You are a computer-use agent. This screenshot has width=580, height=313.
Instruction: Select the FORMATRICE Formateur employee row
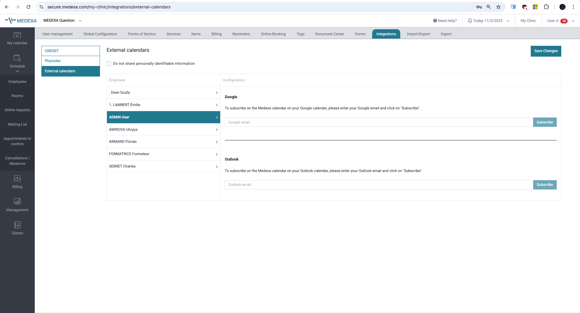(163, 154)
